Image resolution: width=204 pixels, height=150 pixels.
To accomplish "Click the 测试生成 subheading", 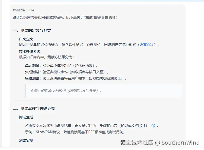I will pyautogui.click(x=26, y=117).
